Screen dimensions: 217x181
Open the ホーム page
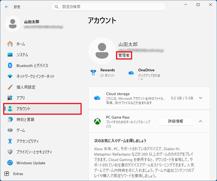42,44
